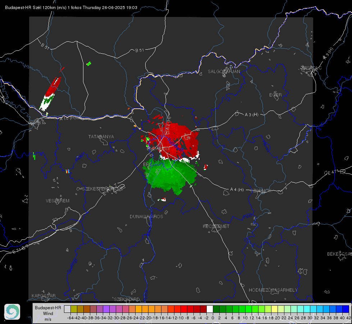
Task: Click the A 4 (H) road label
Action: 237,190
